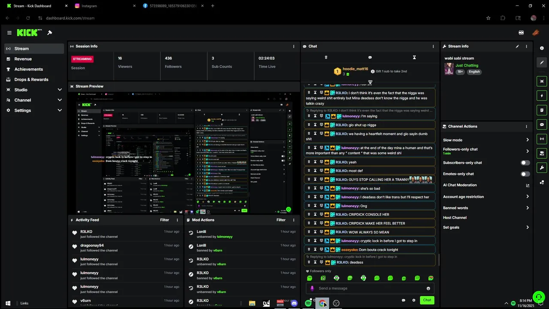The image size is (549, 309).
Task: Click hoodie_matt16 top gifter name
Action: pyautogui.click(x=355, y=69)
